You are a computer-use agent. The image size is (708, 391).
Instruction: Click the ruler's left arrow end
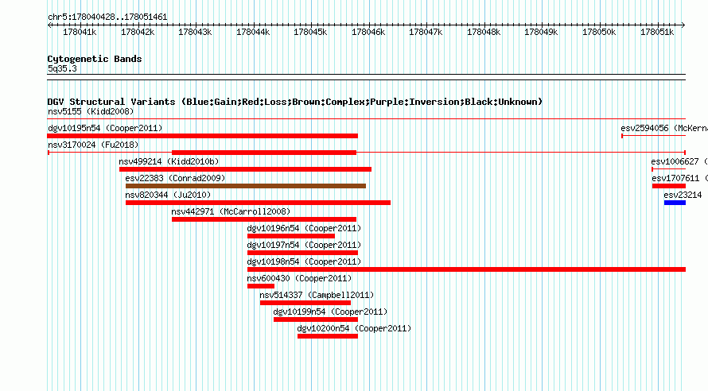click(49, 25)
